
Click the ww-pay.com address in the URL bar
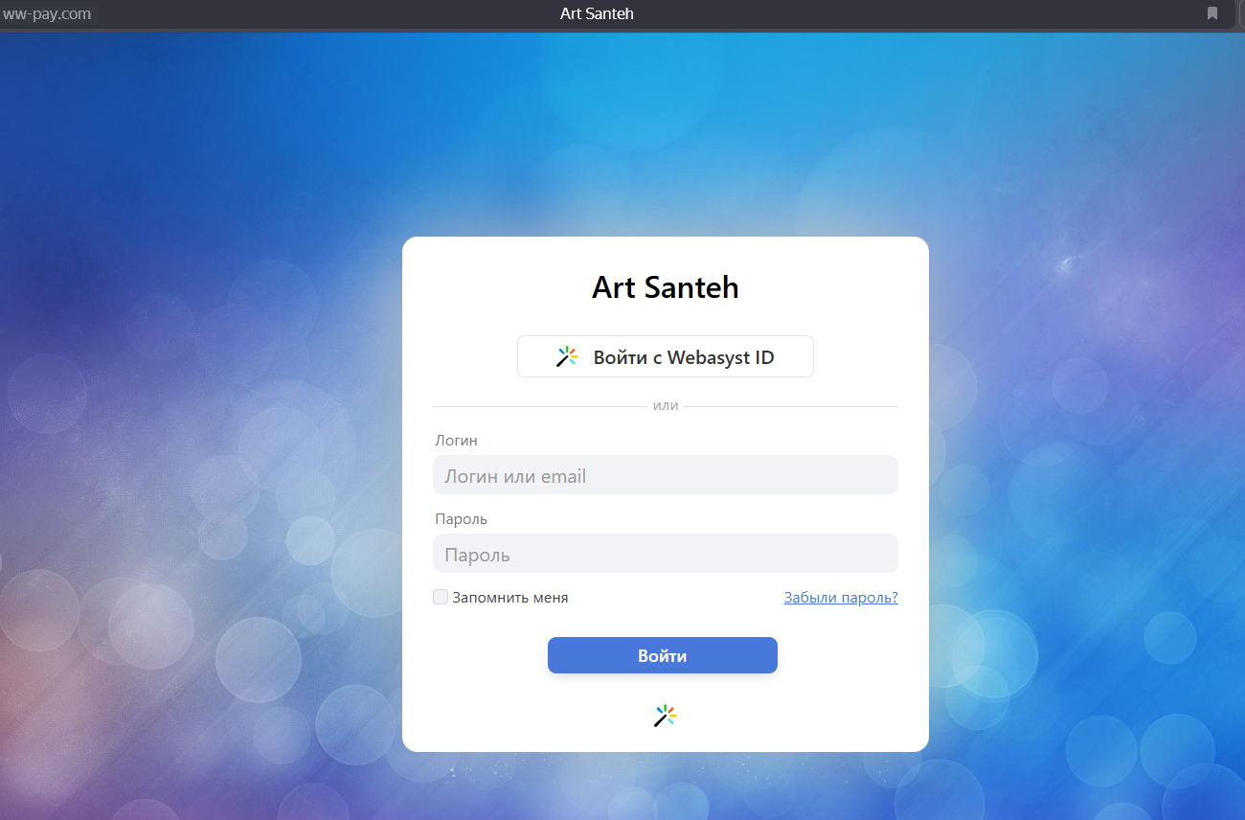[48, 13]
